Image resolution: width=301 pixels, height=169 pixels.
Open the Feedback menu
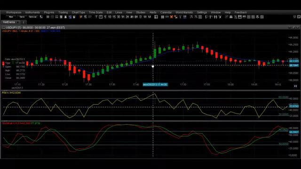point(240,13)
